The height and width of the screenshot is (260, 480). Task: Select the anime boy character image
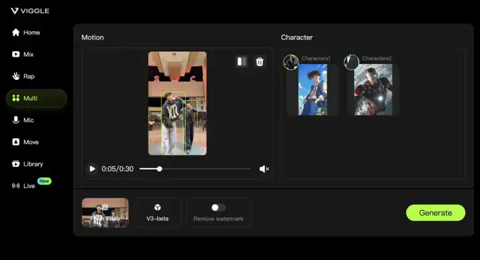[313, 90]
